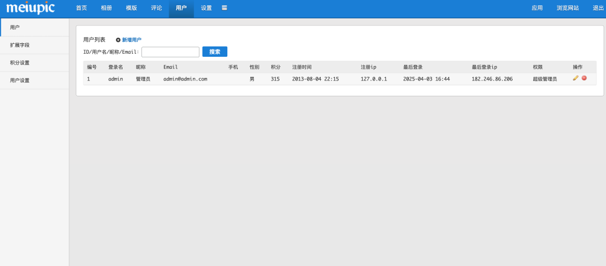The height and width of the screenshot is (266, 606).
Task: Click the red delete icon for admin
Action: pyautogui.click(x=584, y=78)
